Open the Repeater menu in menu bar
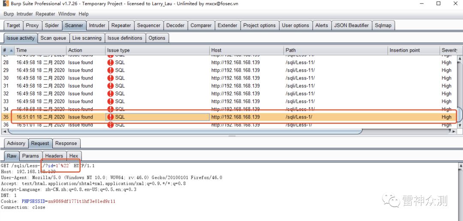 point(45,14)
